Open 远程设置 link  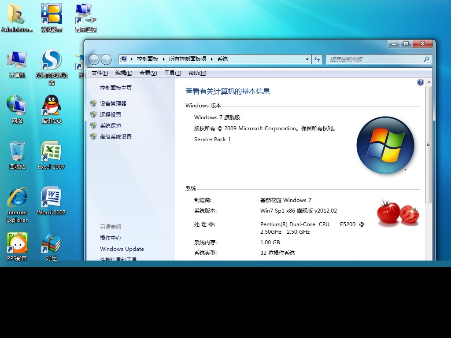point(111,115)
